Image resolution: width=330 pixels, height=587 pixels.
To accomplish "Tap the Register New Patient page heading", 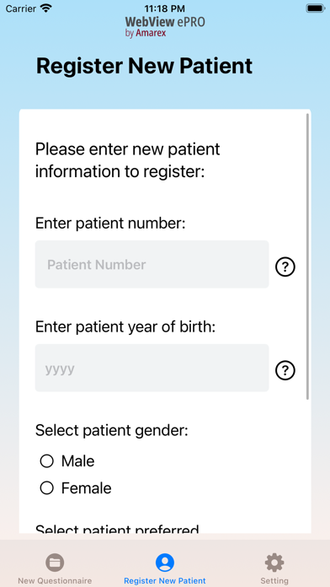I will tap(144, 66).
